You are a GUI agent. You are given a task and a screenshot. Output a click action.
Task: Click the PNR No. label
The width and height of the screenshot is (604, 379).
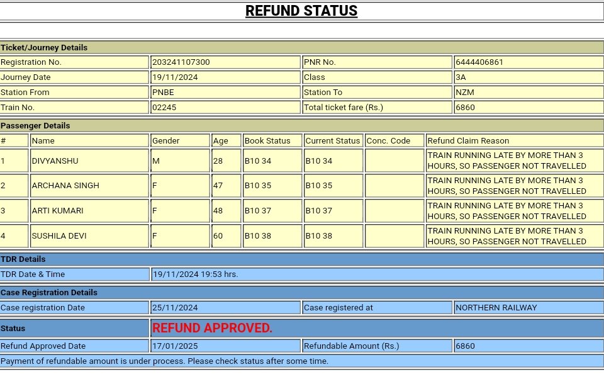tap(320, 62)
